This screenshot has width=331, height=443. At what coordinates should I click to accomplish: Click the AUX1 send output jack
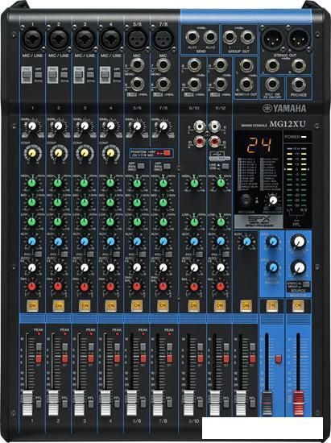click(192, 37)
